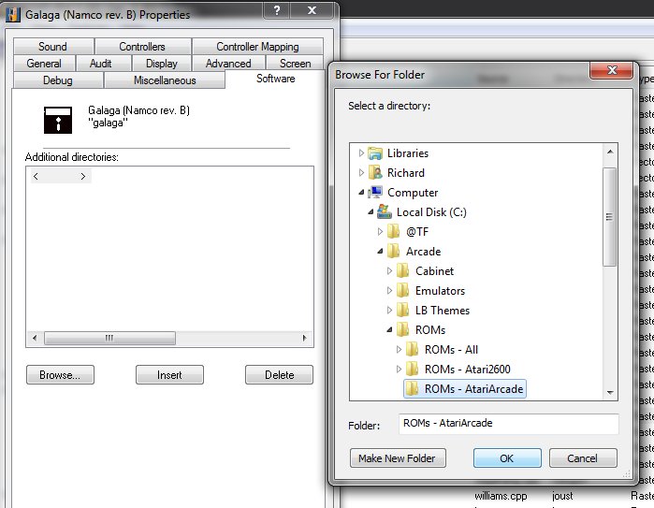Viewport: 654px width, 508px height.
Task: Open the Display tab
Action: pyautogui.click(x=162, y=64)
